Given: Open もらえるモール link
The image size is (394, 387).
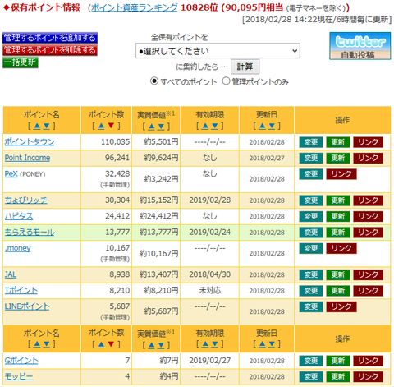Looking at the screenshot, I should (30, 233).
